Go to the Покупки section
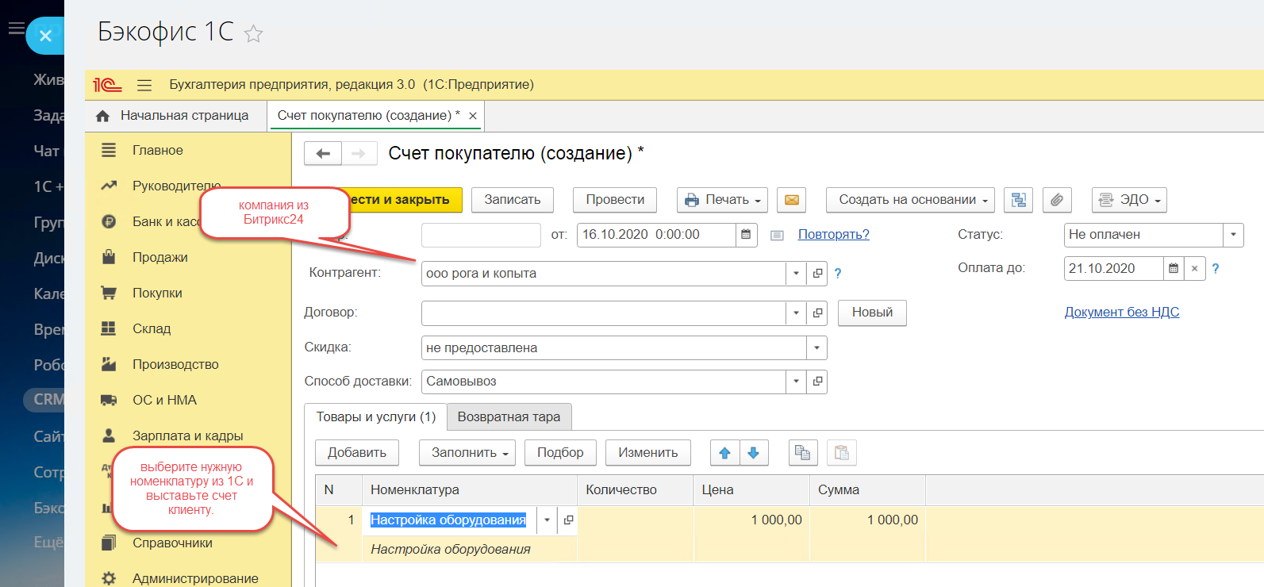 pyautogui.click(x=157, y=293)
